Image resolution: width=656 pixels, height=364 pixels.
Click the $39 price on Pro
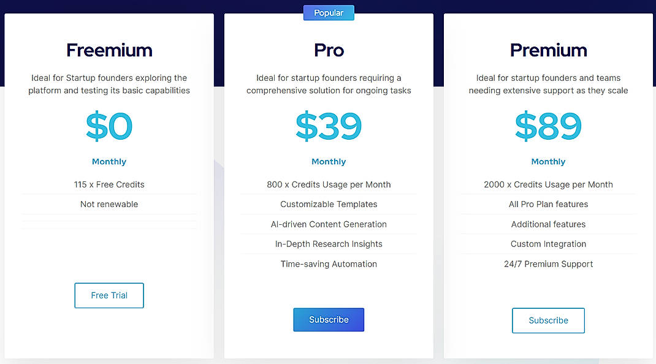coord(329,126)
